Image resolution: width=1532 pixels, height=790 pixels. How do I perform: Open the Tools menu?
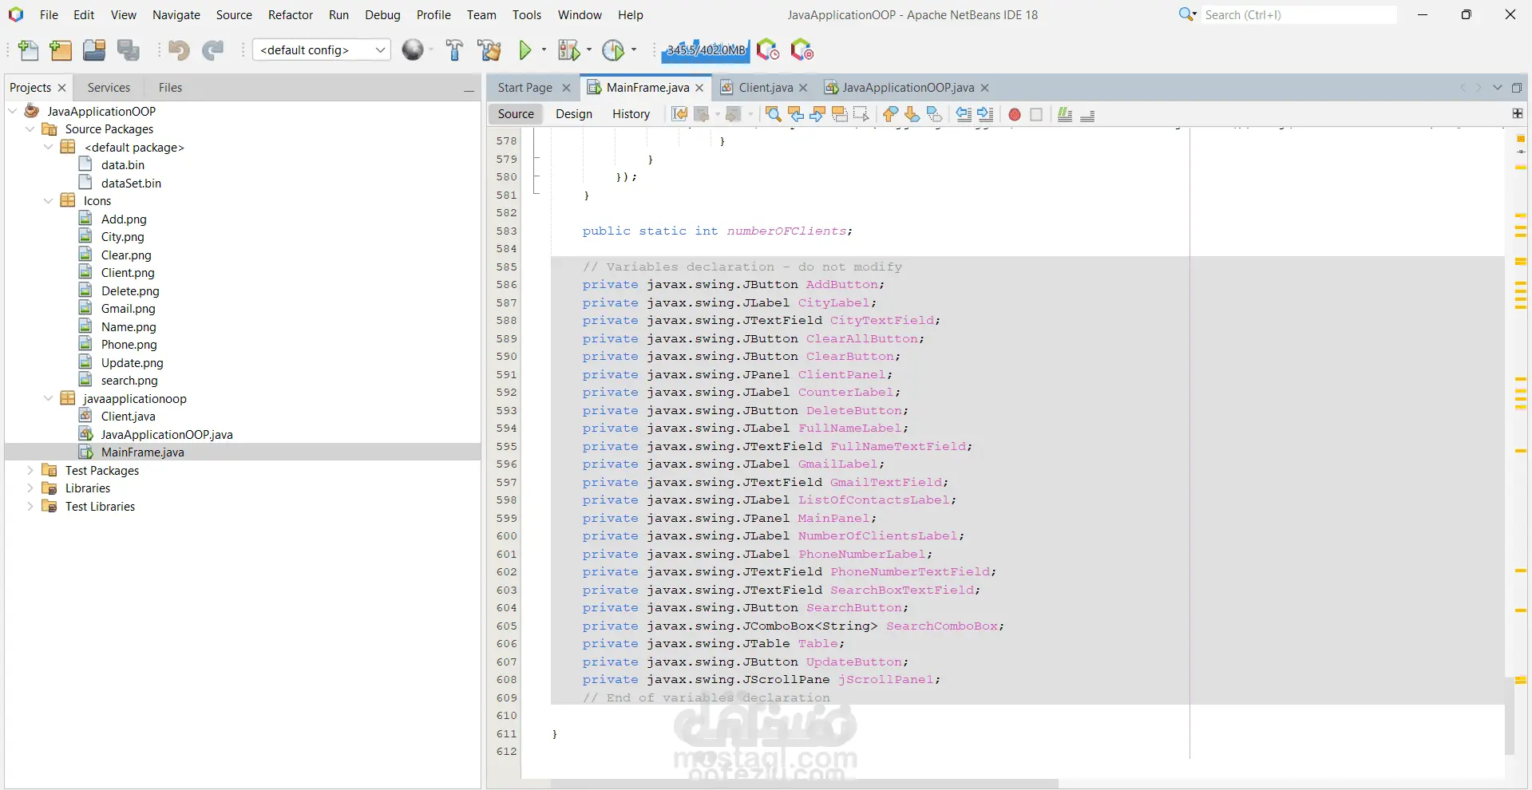tap(527, 14)
